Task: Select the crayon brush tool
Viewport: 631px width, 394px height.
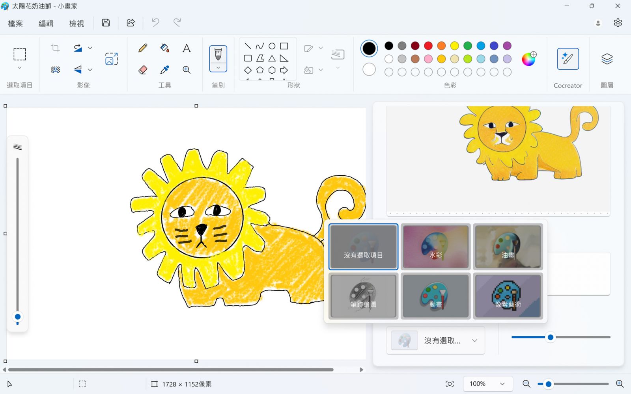Action: pos(218,54)
